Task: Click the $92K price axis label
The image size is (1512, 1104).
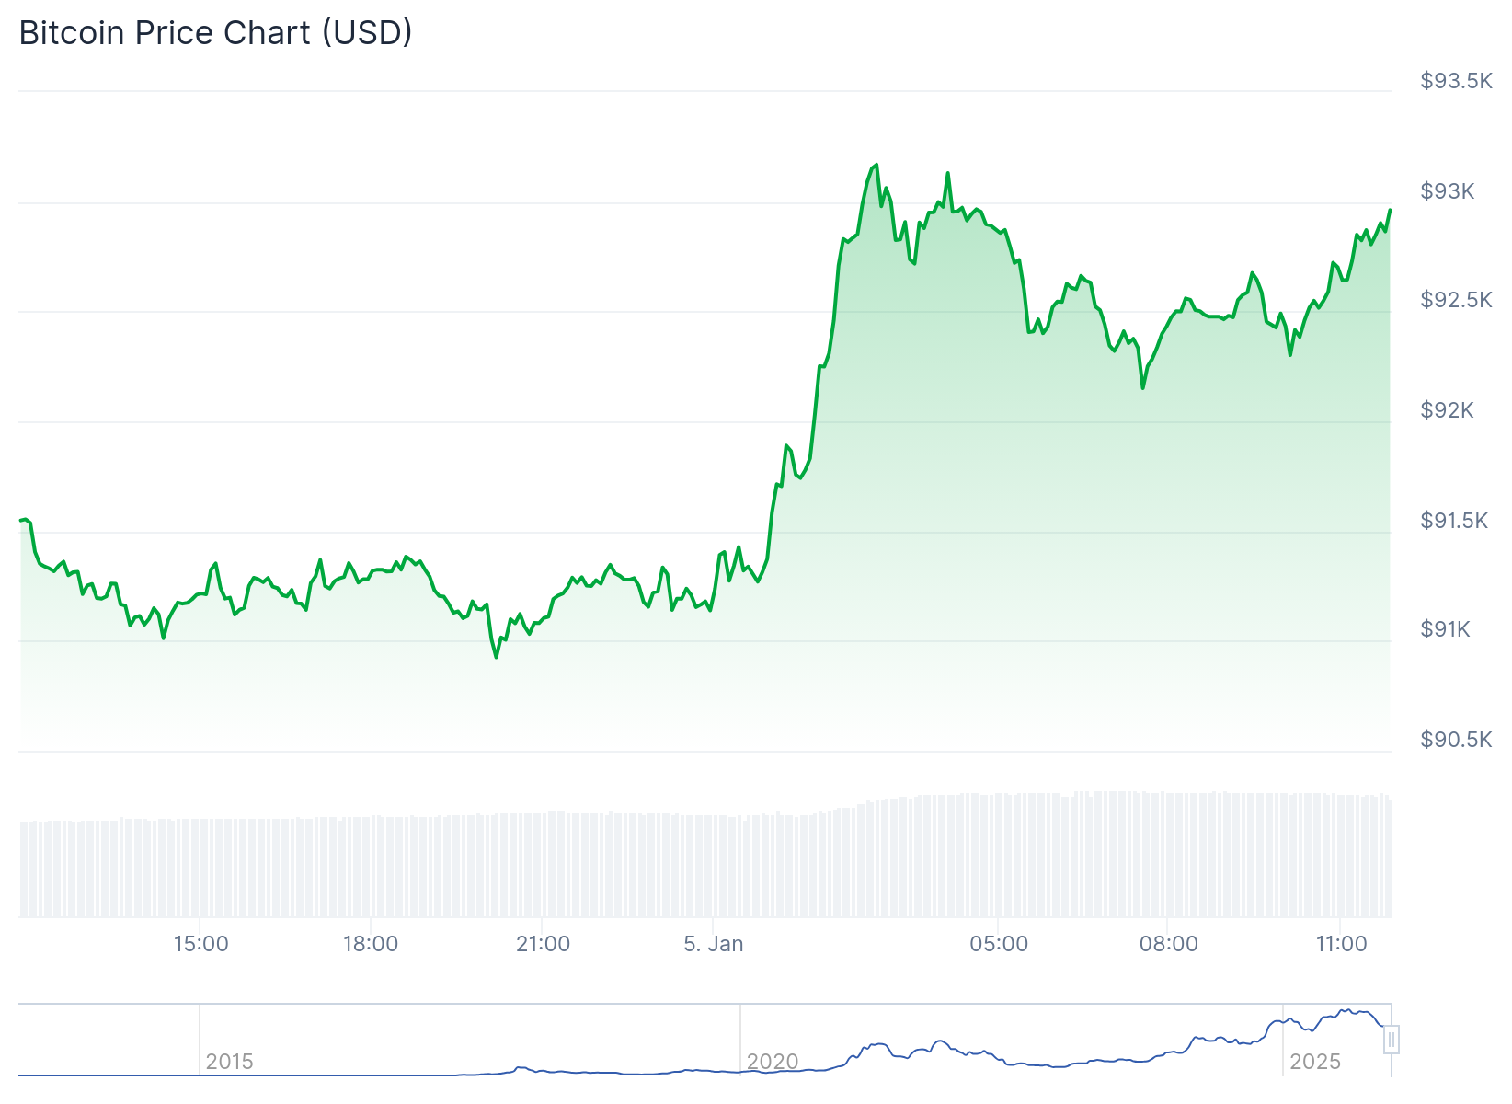Action: click(1448, 410)
